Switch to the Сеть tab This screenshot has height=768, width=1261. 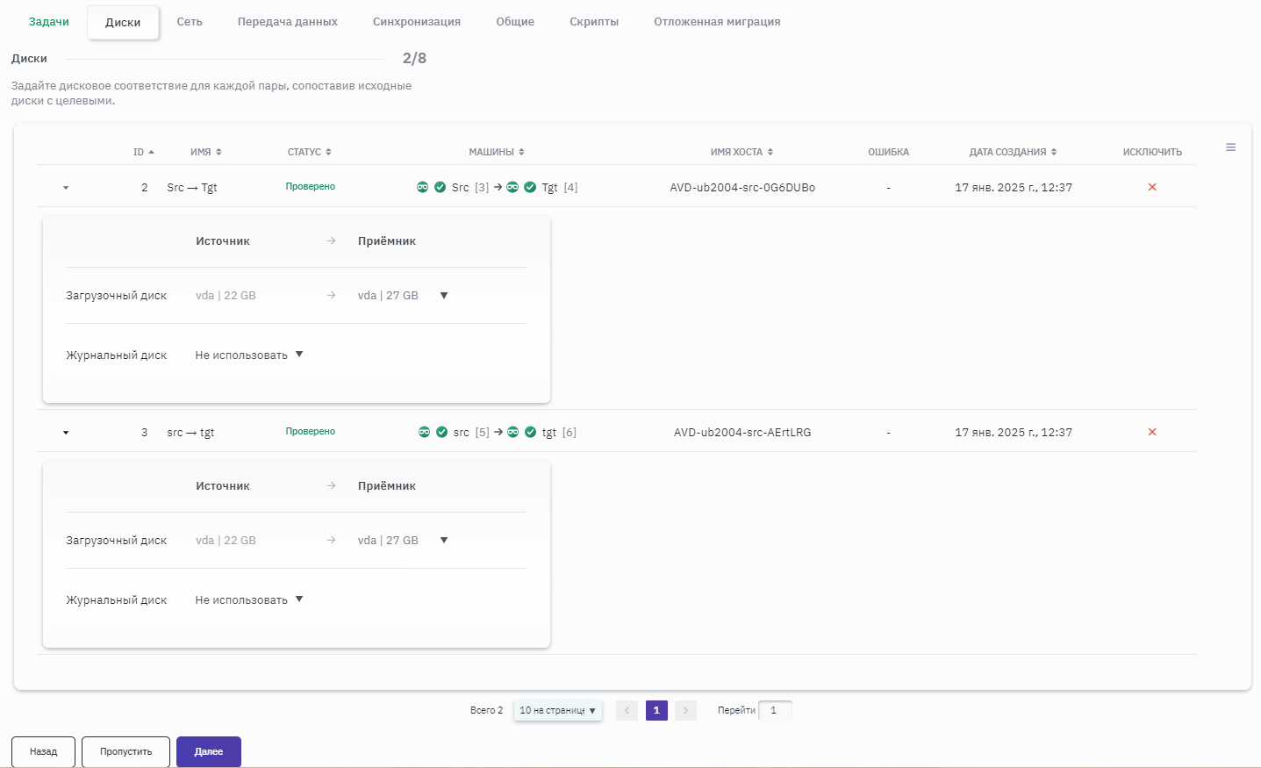click(190, 22)
